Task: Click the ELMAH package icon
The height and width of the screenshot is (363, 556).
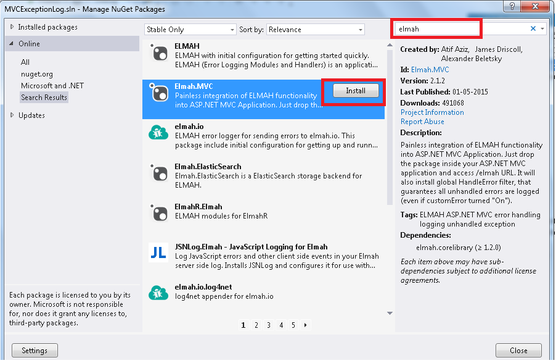Action: pos(159,52)
